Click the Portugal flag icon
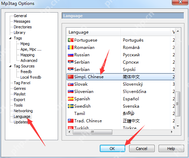The width and height of the screenshot is (189, 158). coord(71,40)
